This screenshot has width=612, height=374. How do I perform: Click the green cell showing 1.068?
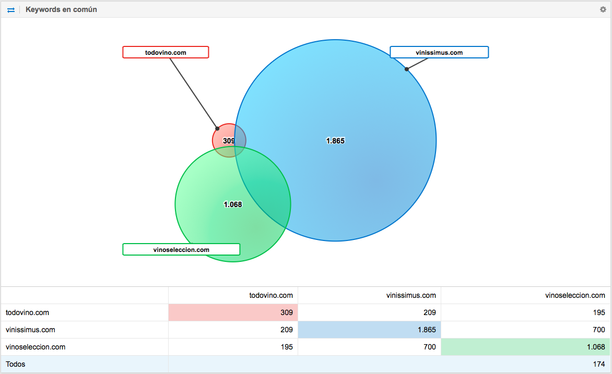[x=525, y=347]
